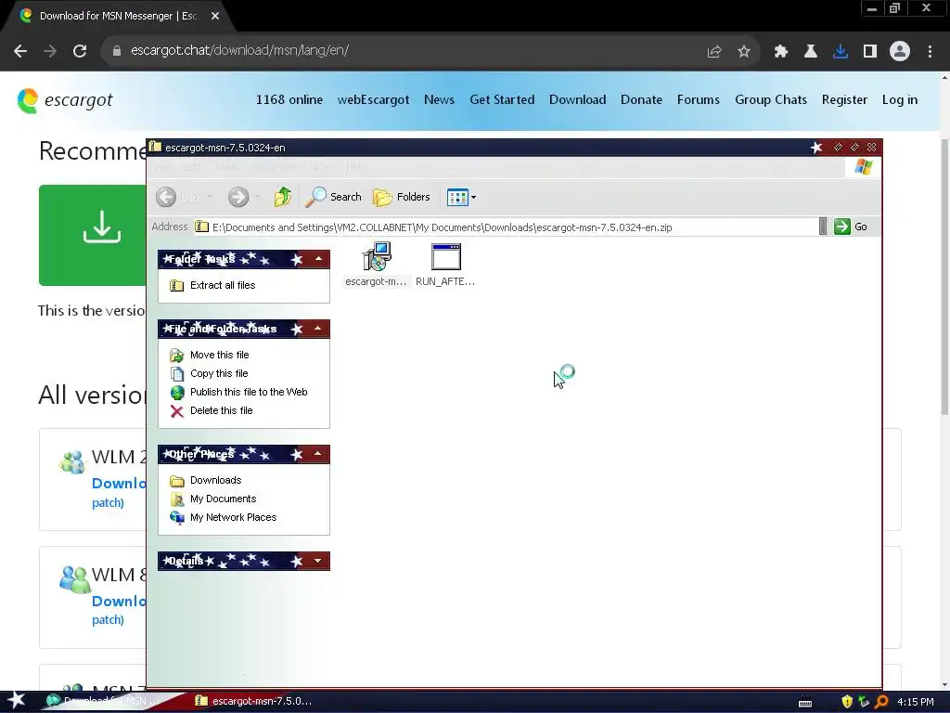Open the Help menu in Explorer

pos(354,167)
